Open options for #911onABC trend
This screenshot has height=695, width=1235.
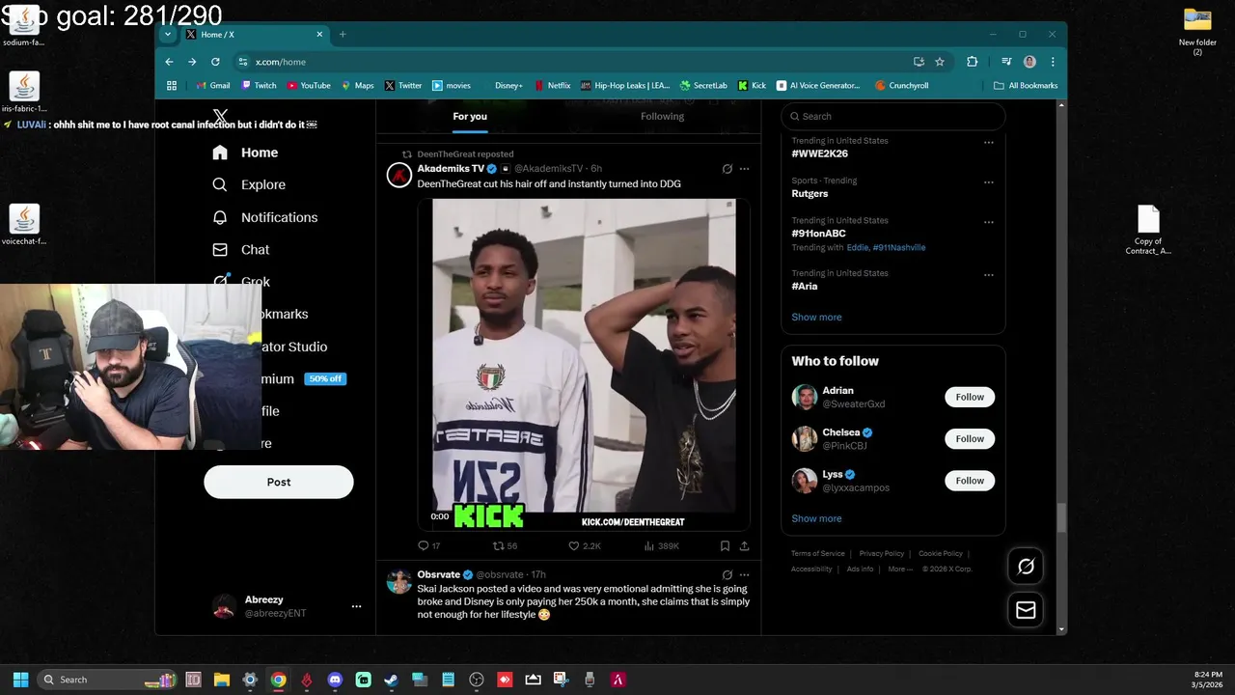coord(988,222)
